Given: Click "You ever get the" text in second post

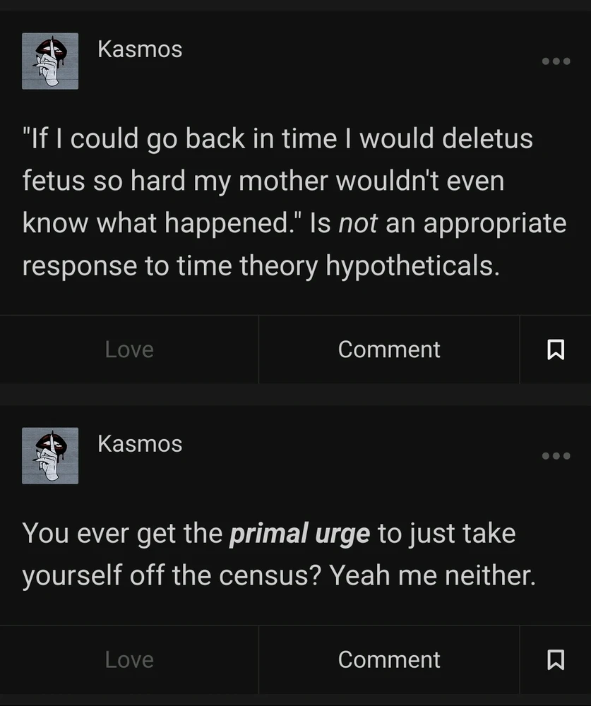Looking at the screenshot, I should coord(121,534).
